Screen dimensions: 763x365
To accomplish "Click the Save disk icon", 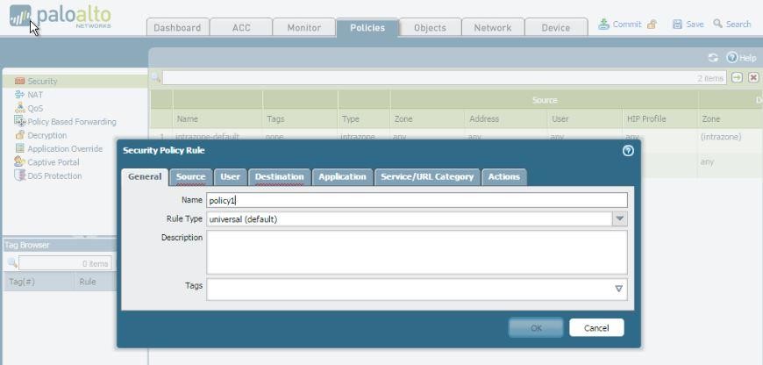I will click(x=677, y=25).
